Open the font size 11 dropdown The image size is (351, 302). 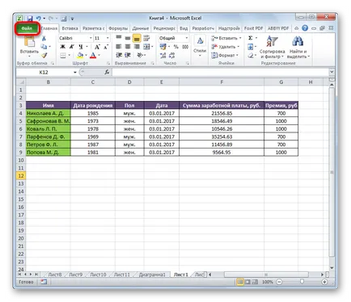pyautogui.click(x=108, y=38)
